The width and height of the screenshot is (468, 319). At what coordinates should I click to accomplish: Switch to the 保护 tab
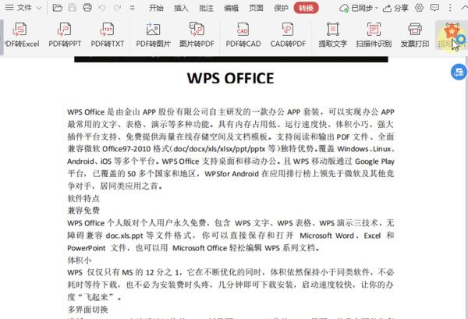point(281,8)
